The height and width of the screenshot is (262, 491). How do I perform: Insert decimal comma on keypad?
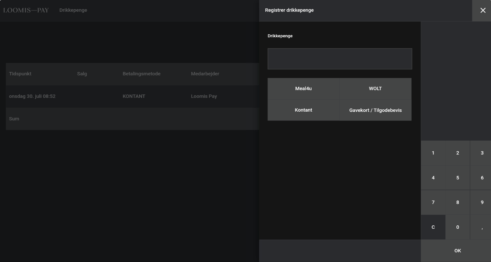coord(482,227)
